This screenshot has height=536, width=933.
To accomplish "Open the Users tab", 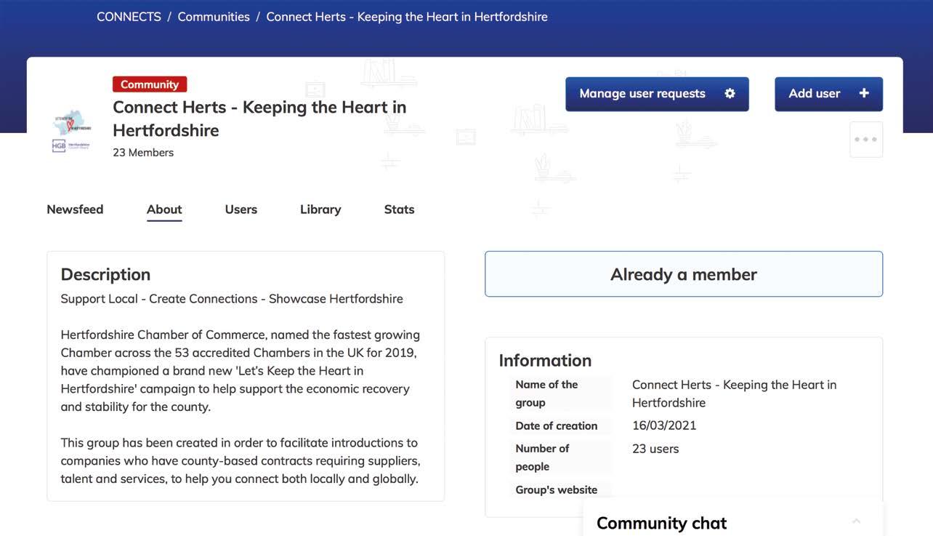I will tap(241, 209).
